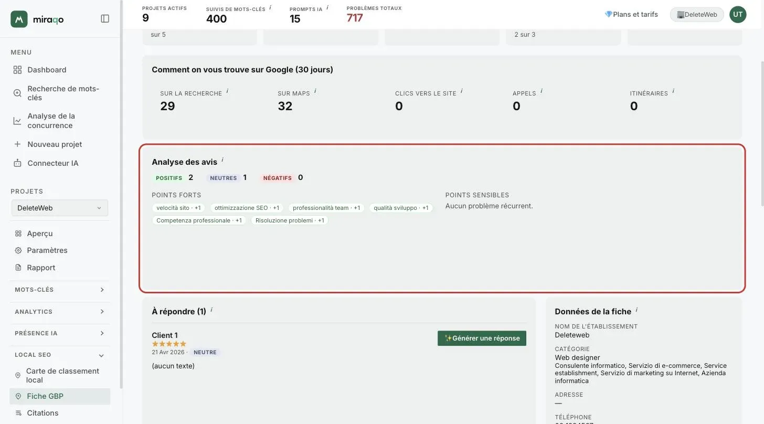764x424 pixels.
Task: Open the UT user avatar menu
Action: (x=738, y=14)
